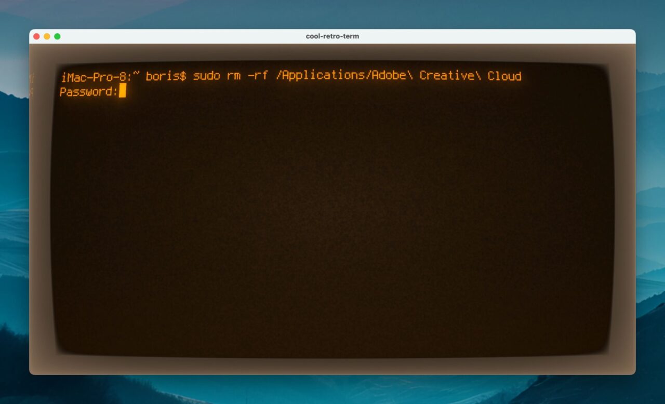Viewport: 665px width, 404px height.
Task: Click the '/Applications/Adobe\' path text
Action: click(x=344, y=76)
